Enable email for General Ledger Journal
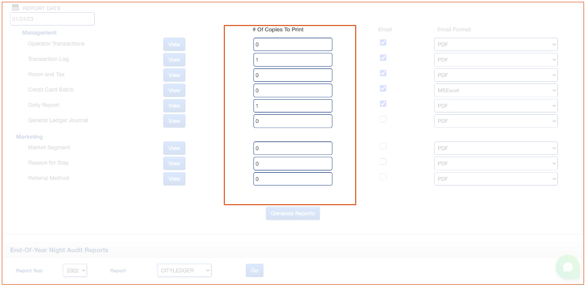The height and width of the screenshot is (287, 587). click(x=383, y=119)
